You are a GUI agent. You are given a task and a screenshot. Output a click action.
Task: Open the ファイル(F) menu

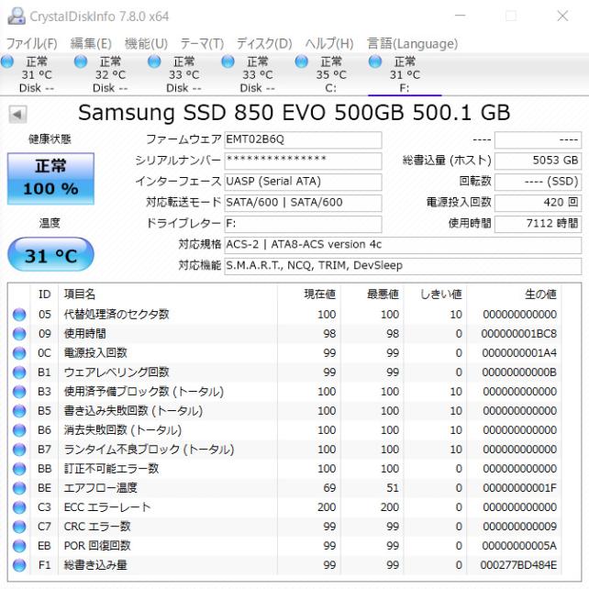[x=32, y=44]
